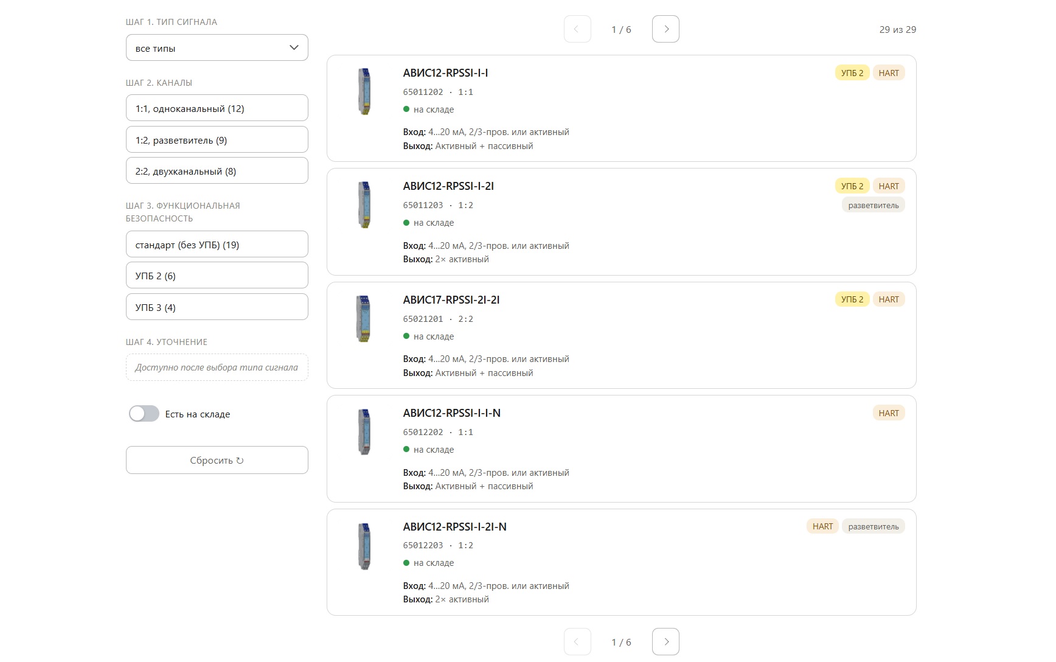Click разветвитель tag on АВИС12-RPSSI-I-2I-N
Image resolution: width=1056 pixels, height=662 pixels.
pos(874,527)
